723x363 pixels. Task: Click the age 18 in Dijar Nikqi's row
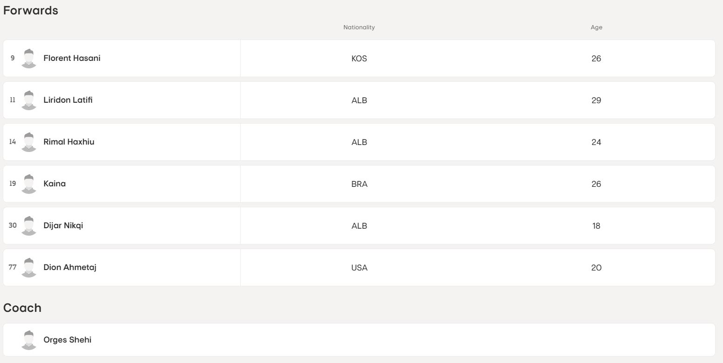click(x=596, y=226)
